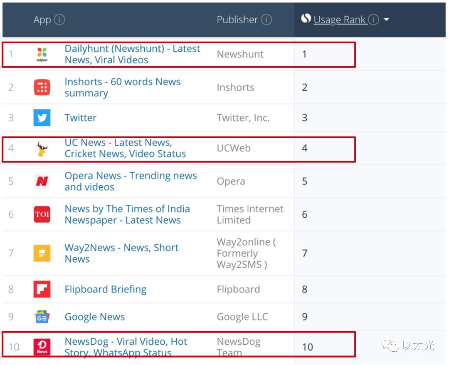Viewport: 449px width, 365px height.
Task: Open the Google News link
Action: tap(94, 317)
